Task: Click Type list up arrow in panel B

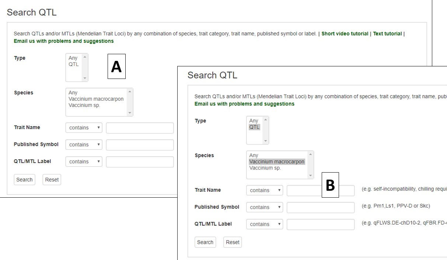Action: (x=266, y=119)
